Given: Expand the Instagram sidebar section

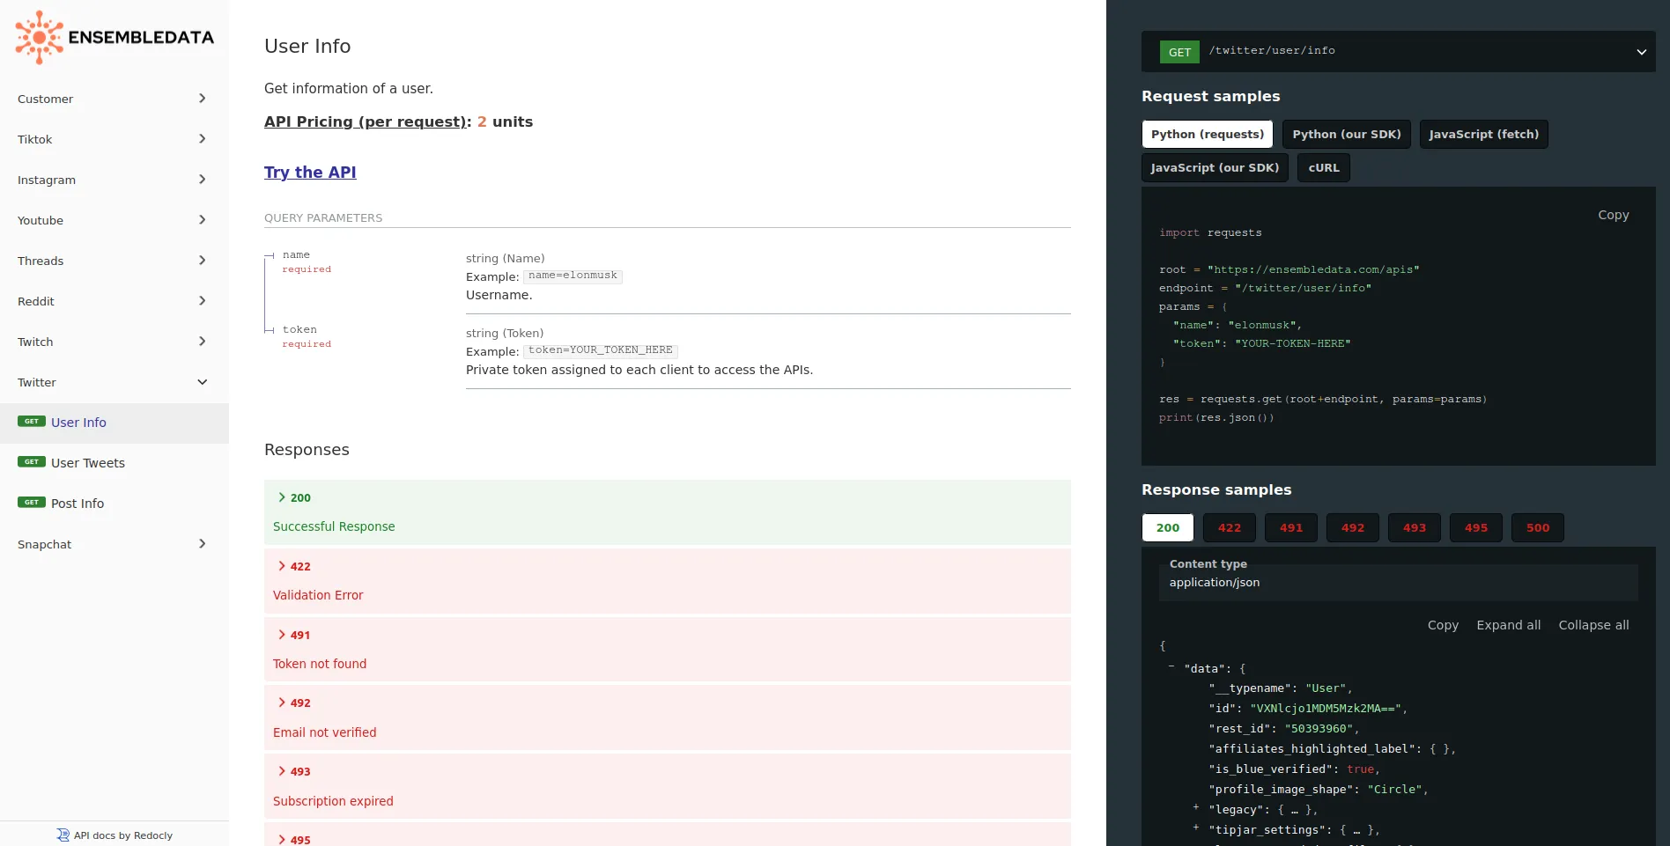Looking at the screenshot, I should [115, 180].
